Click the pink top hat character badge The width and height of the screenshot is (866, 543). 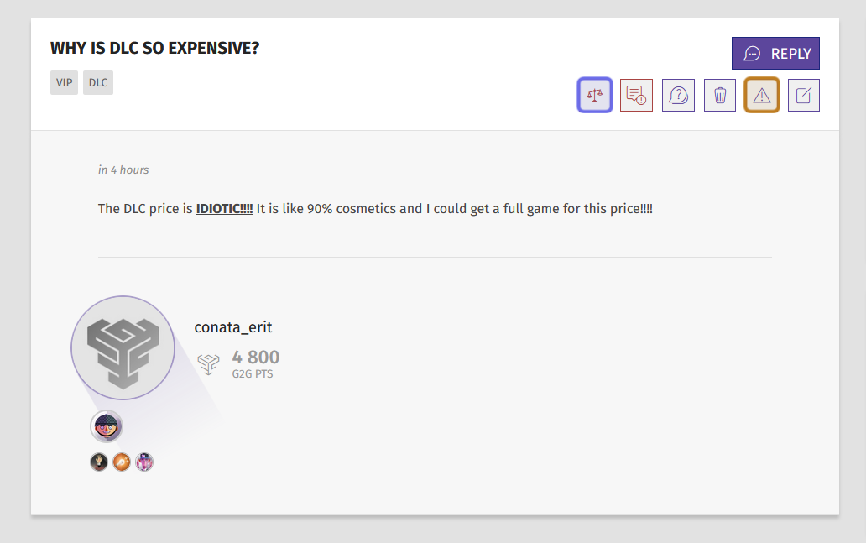coord(144,462)
